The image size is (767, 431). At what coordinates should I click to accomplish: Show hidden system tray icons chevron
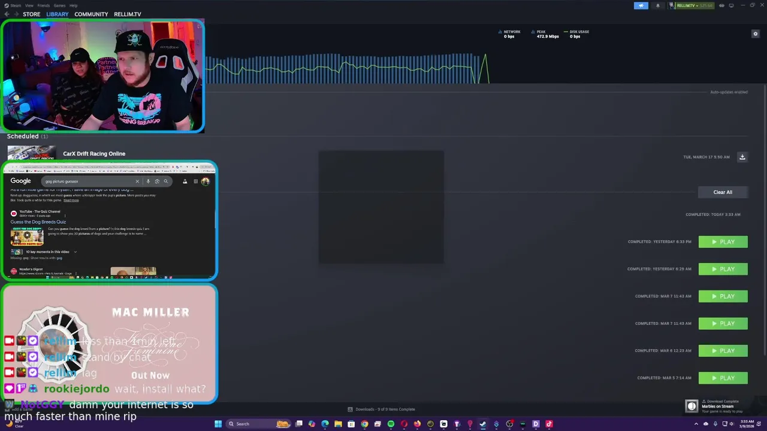696,424
